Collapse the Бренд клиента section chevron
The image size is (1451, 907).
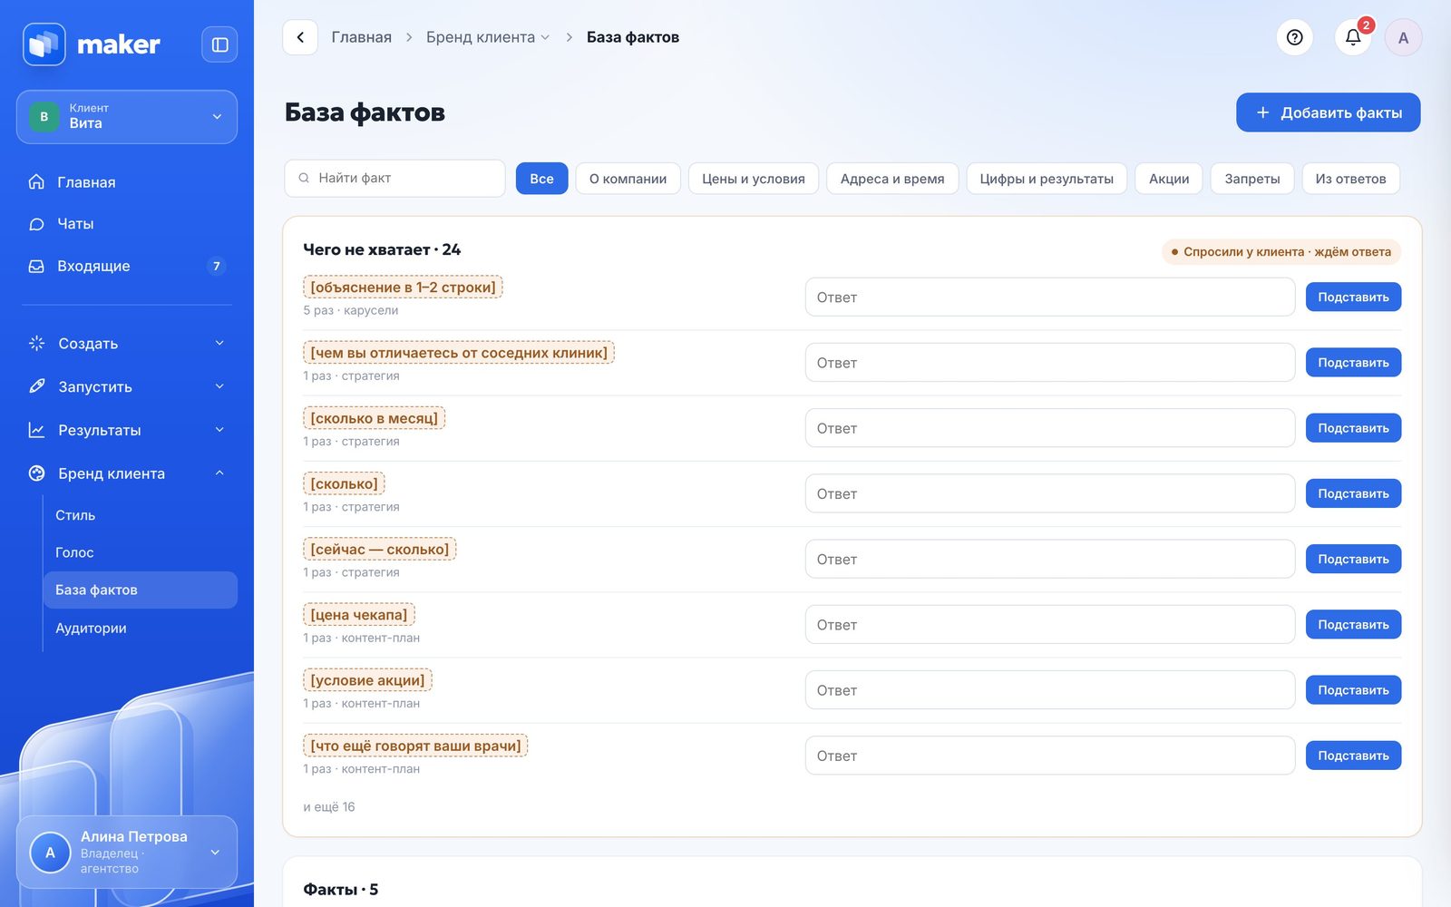(219, 473)
